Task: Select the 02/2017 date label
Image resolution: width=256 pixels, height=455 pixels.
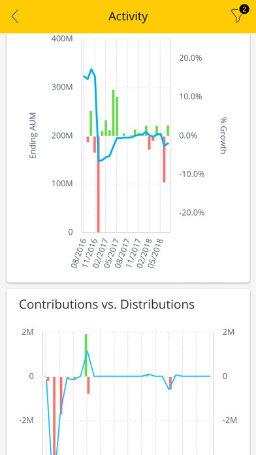Action: [x=101, y=253]
